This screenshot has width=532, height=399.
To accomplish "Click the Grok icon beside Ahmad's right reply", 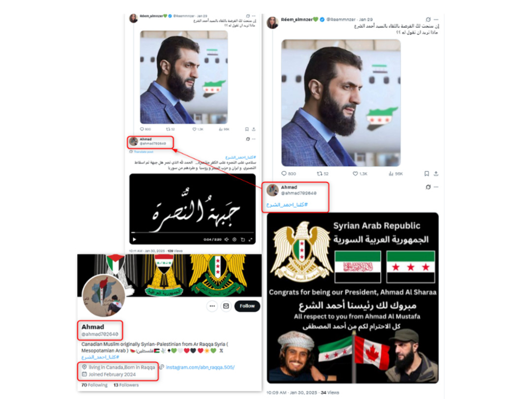I will click(x=428, y=187).
